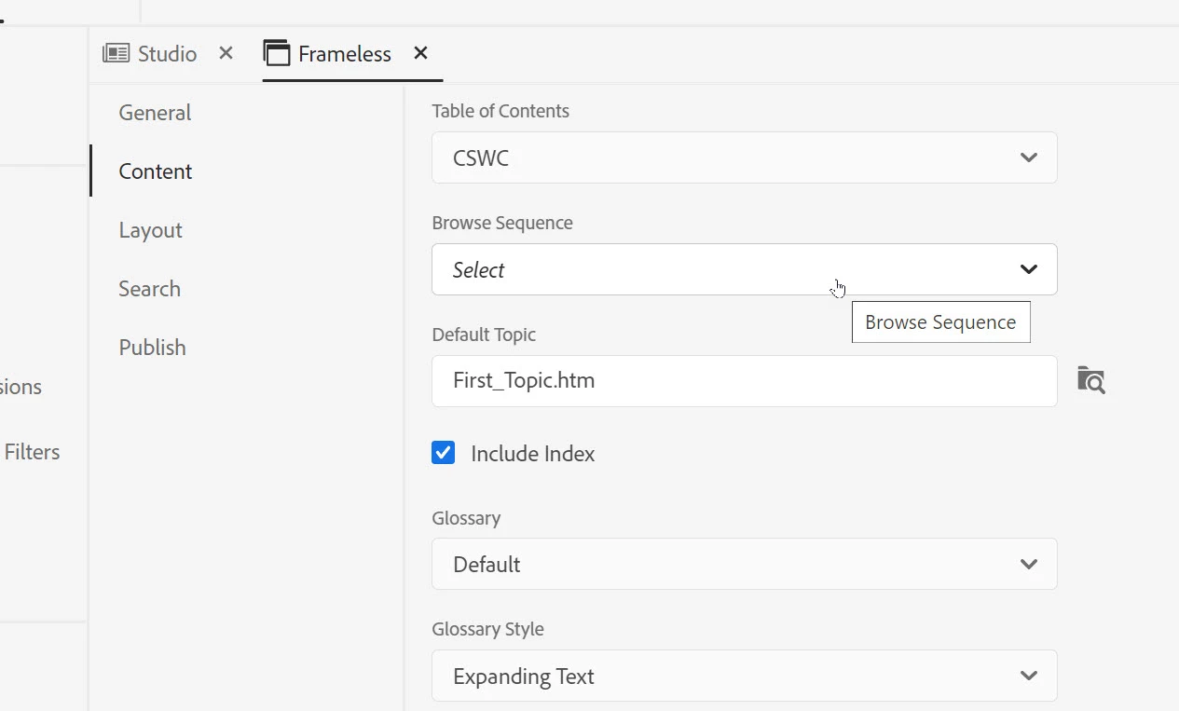
Task: Click the Frameless tab window icon
Action: 277,53
